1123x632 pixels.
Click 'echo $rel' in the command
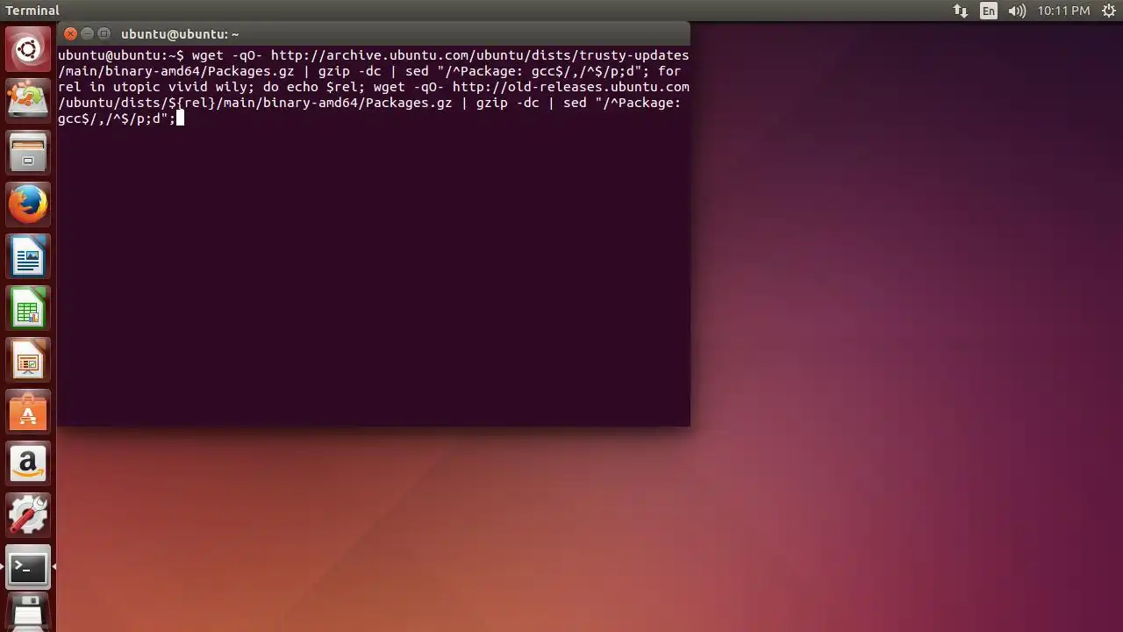pos(322,87)
